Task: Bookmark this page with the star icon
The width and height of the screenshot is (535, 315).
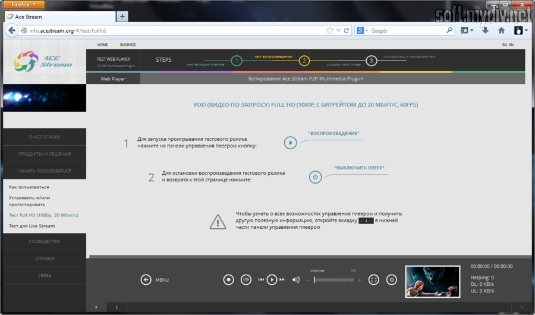Action: point(330,30)
